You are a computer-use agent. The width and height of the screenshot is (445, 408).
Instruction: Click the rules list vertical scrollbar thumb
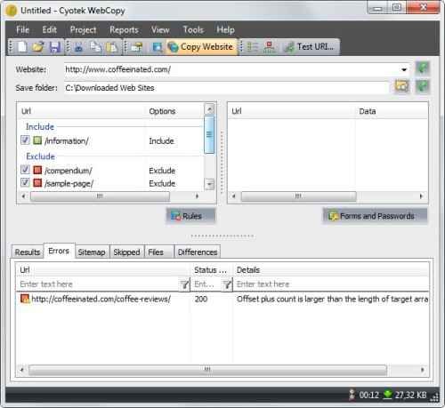click(x=209, y=134)
